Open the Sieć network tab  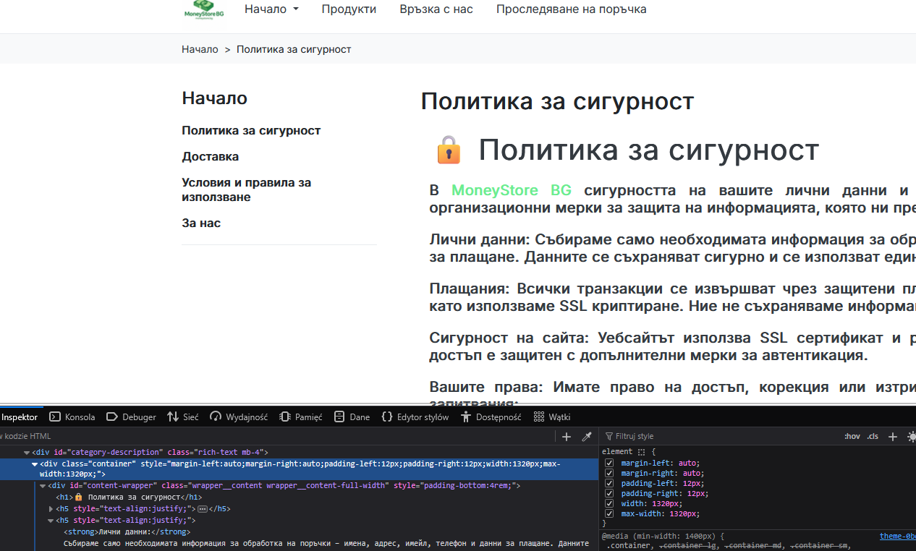coord(183,417)
